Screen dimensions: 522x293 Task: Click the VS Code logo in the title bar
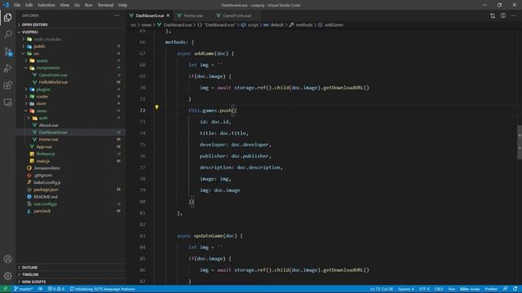6,5
